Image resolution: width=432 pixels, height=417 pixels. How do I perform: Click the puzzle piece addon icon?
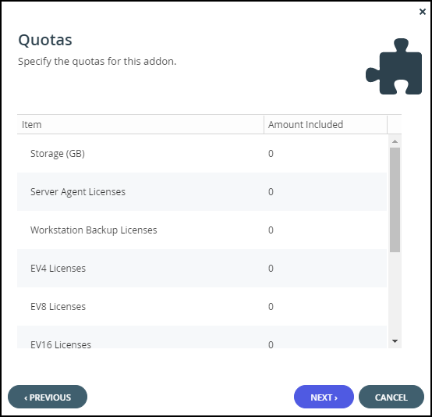tap(394, 66)
